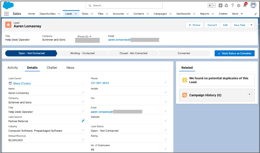Select the Closed - Not Converted stage
This screenshot has width=260, height=153.
[133, 53]
